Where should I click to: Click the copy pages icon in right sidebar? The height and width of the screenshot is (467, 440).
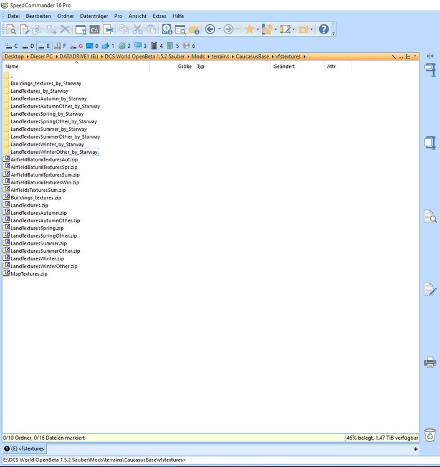[x=430, y=143]
